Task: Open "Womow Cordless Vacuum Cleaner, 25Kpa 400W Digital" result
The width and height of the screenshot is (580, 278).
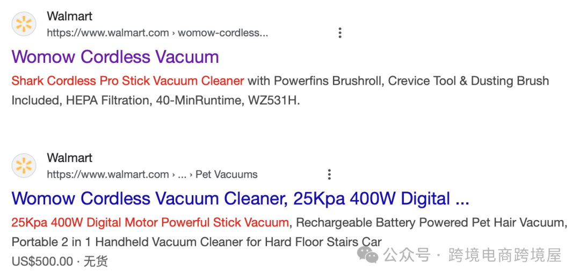Action: tap(240, 199)
